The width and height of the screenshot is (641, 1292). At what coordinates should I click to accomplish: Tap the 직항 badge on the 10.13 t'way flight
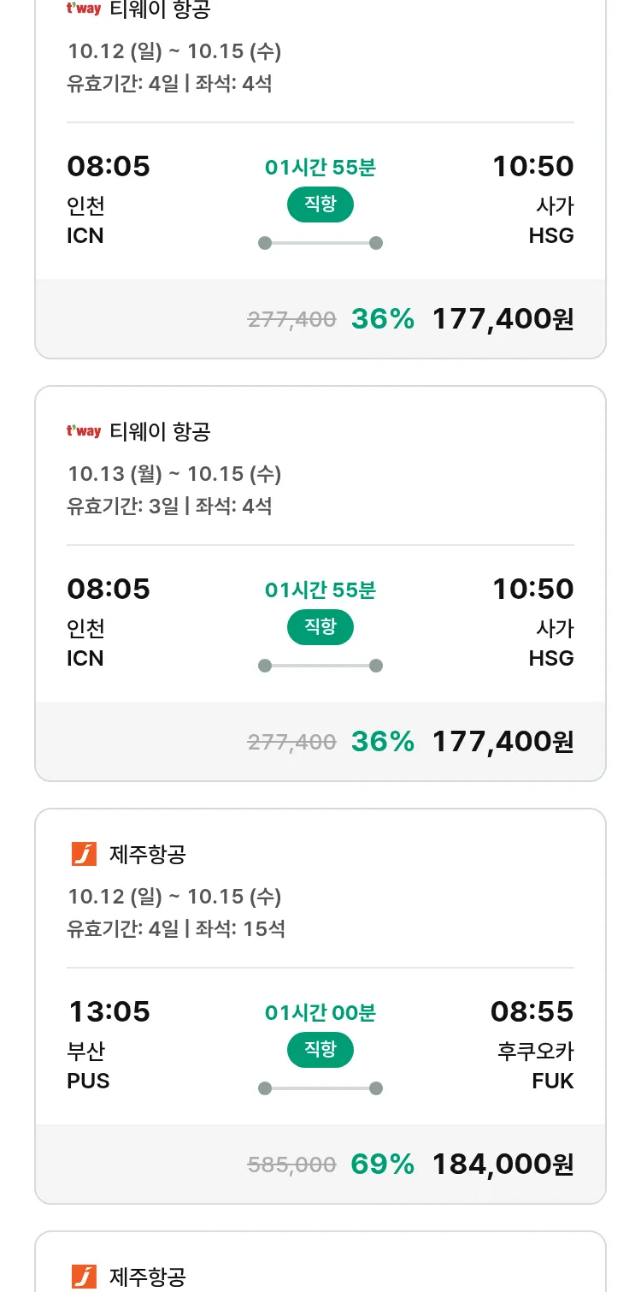[x=320, y=627]
